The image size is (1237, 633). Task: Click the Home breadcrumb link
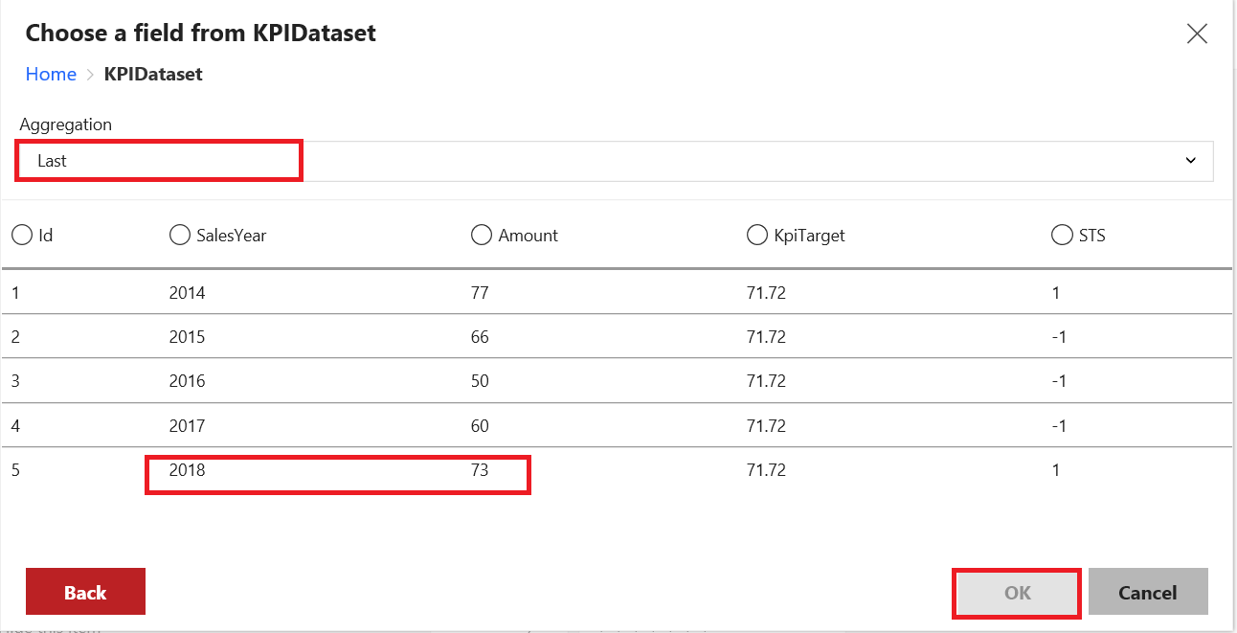coord(51,75)
